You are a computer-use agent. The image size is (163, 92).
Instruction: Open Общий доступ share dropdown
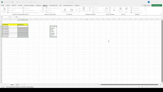(x=157, y=5)
